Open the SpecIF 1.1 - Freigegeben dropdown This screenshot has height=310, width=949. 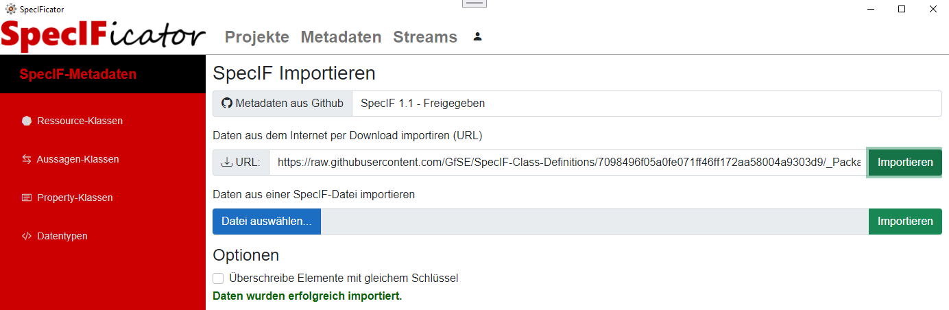pos(647,104)
